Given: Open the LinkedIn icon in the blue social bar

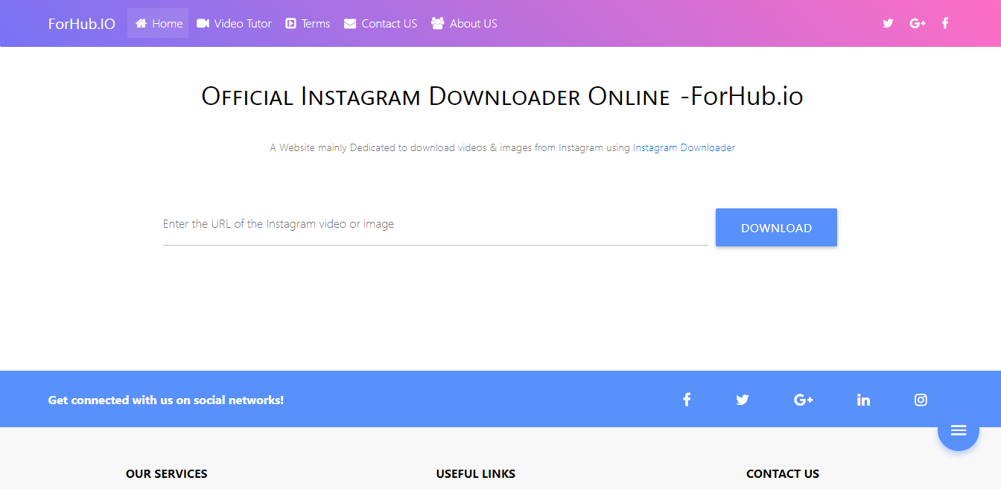Looking at the screenshot, I should [863, 400].
